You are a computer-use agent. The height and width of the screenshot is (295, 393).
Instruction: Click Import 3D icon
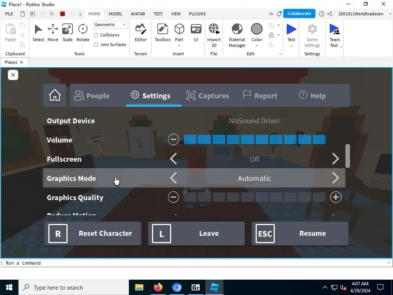point(214,29)
